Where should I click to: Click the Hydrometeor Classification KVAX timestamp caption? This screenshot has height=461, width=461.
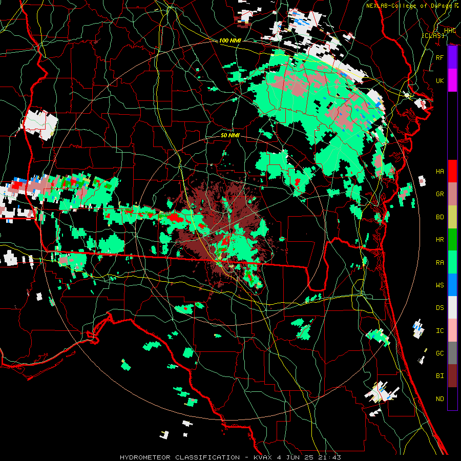230,457
